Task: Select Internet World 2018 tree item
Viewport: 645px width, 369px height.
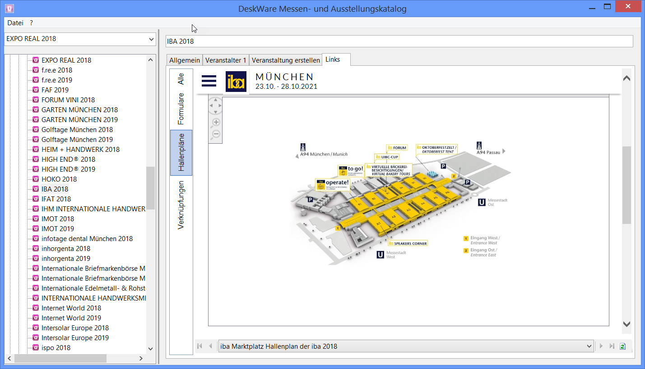Action: coord(71,308)
